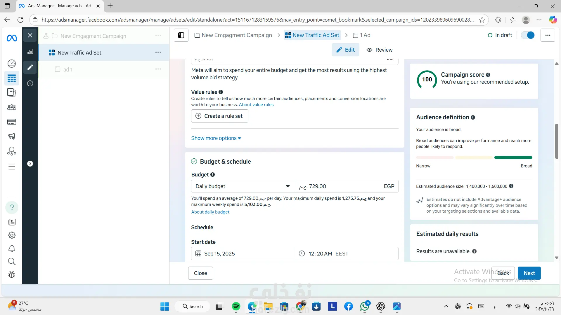Viewport: 561px width, 315px height.
Task: Expand Show more options
Action: (216, 138)
